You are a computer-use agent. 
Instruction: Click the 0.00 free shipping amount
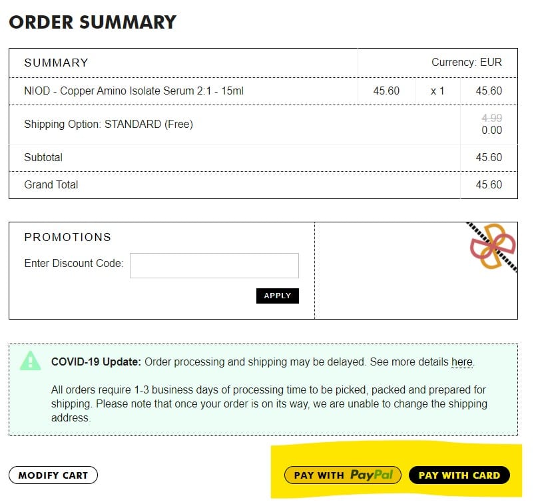tap(491, 130)
